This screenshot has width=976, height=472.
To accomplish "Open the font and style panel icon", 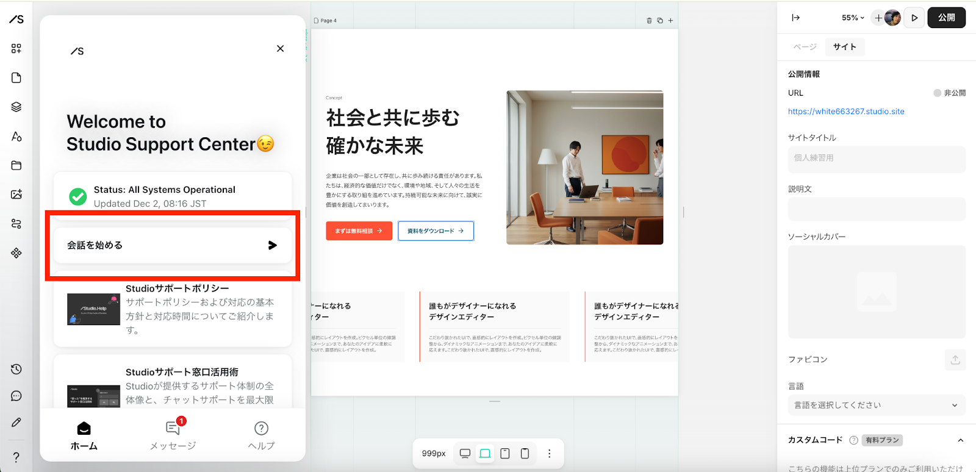I will point(16,137).
